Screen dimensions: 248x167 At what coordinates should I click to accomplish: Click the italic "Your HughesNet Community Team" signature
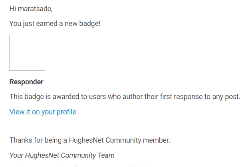point(62,155)
